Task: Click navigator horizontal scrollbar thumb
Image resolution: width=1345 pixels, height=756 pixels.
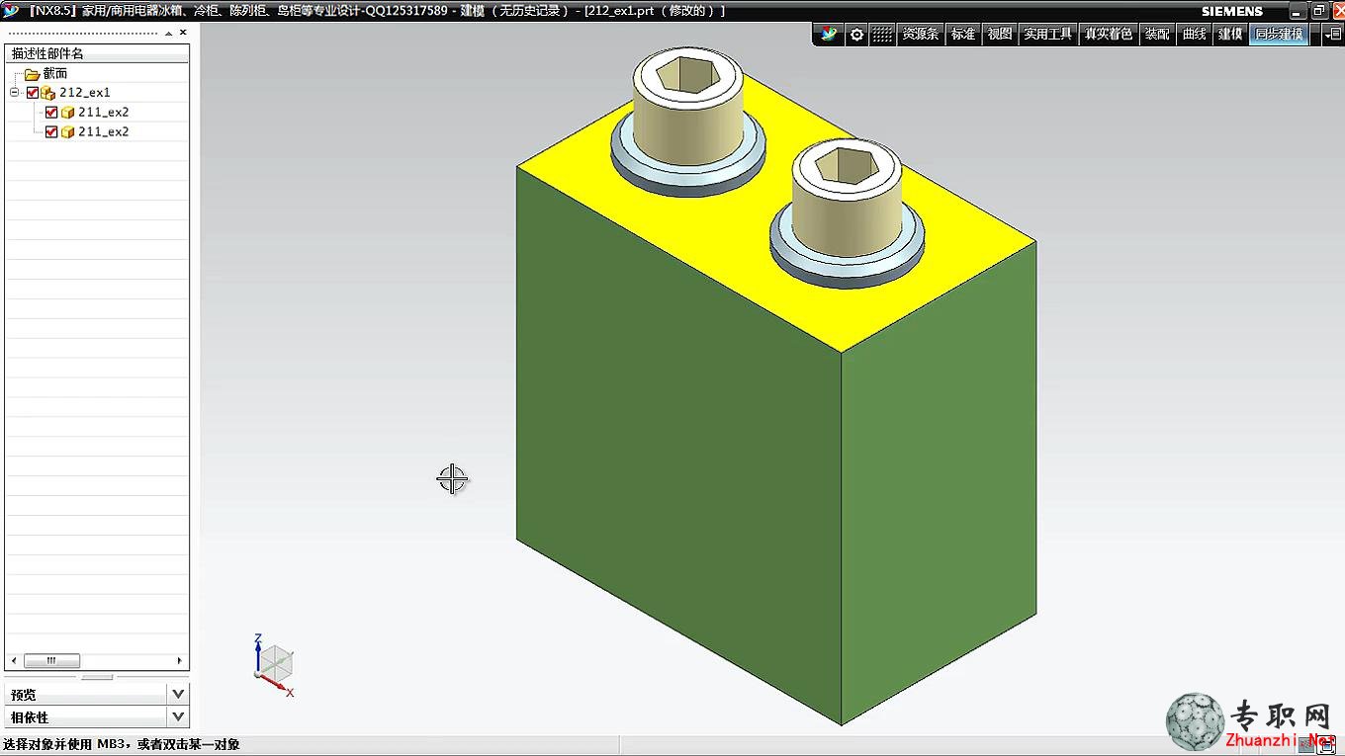Action: pyautogui.click(x=51, y=661)
